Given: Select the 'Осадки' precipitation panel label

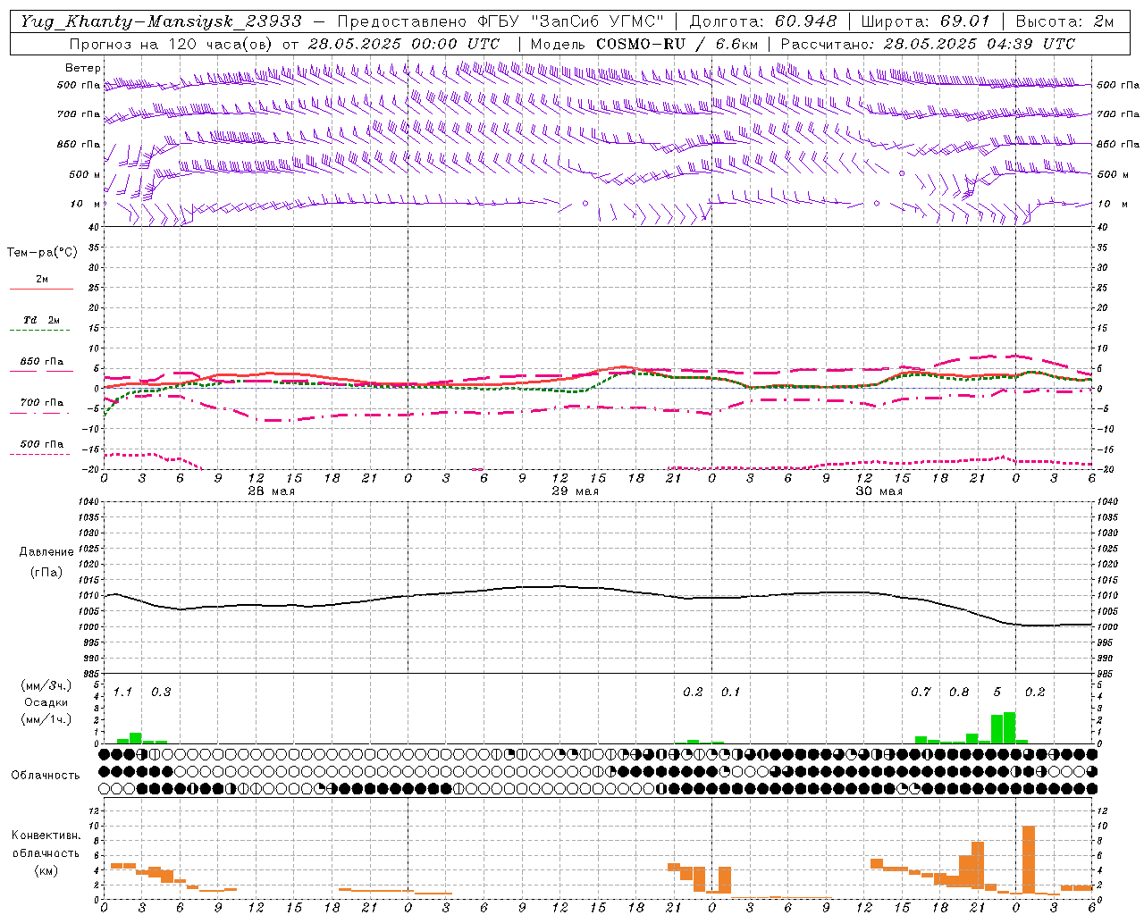Looking at the screenshot, I should [x=46, y=702].
